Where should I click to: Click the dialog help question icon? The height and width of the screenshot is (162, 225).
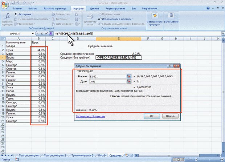170,66
